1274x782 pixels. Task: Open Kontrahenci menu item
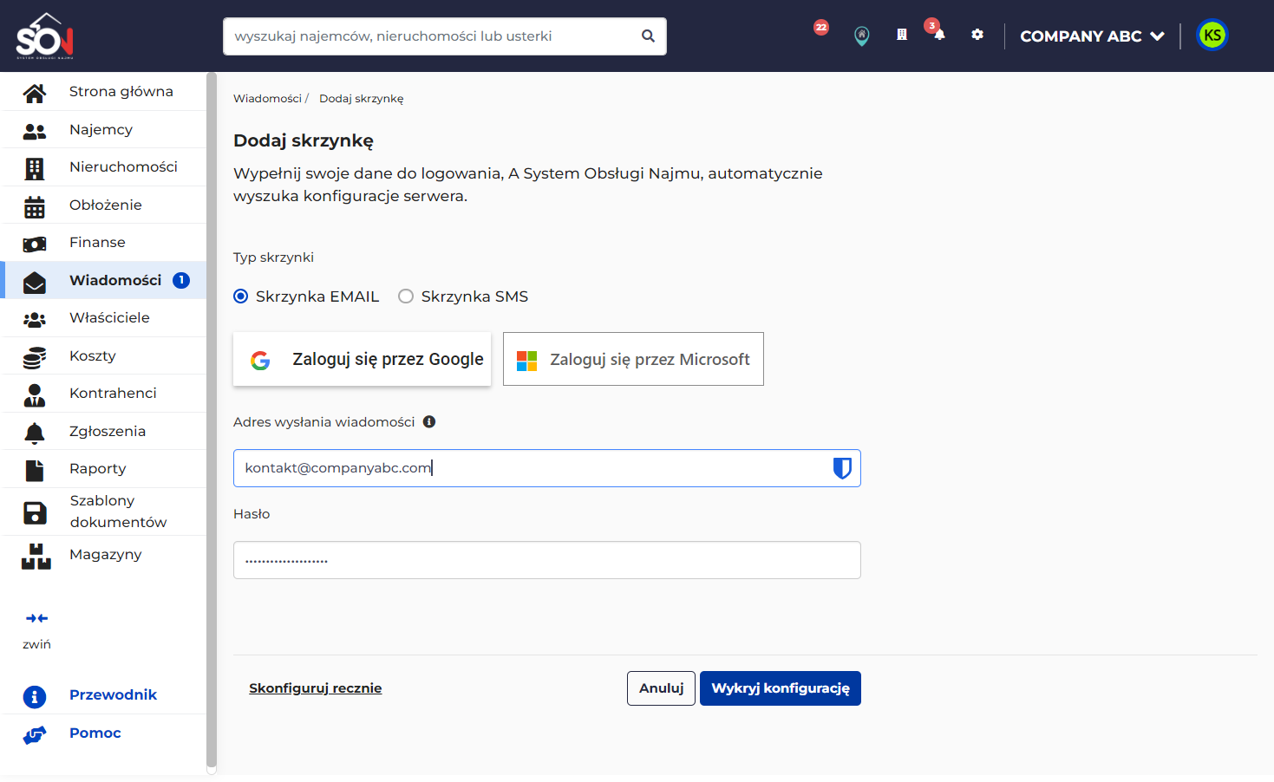103,393
